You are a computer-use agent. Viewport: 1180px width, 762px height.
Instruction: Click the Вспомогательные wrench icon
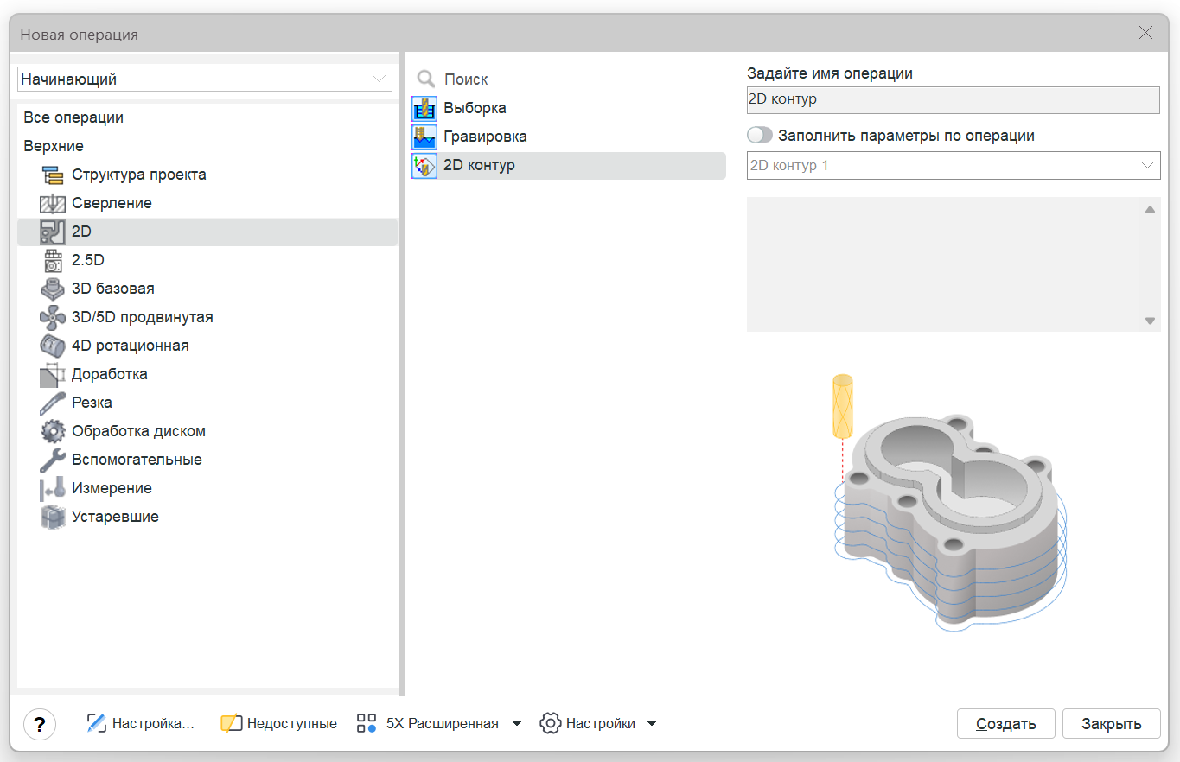[x=53, y=460]
